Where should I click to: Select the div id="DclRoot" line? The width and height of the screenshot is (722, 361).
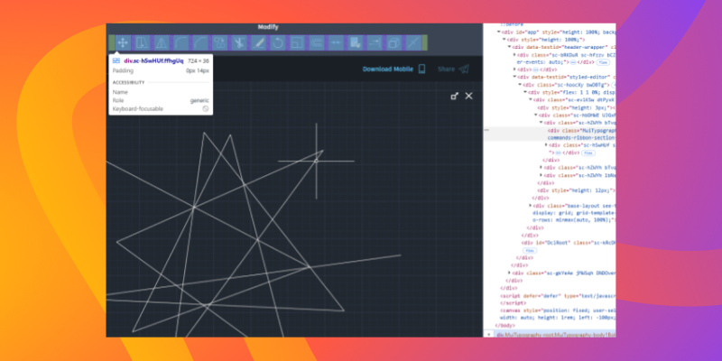pyautogui.click(x=569, y=243)
